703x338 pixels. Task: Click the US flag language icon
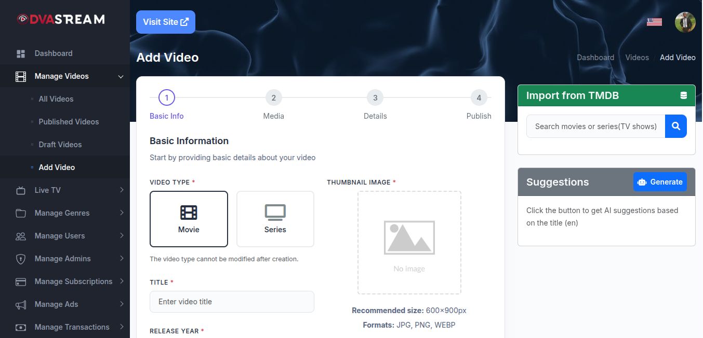[654, 22]
